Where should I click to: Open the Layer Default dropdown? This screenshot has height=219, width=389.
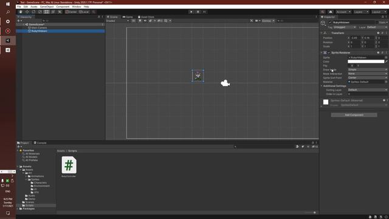[x=377, y=27]
